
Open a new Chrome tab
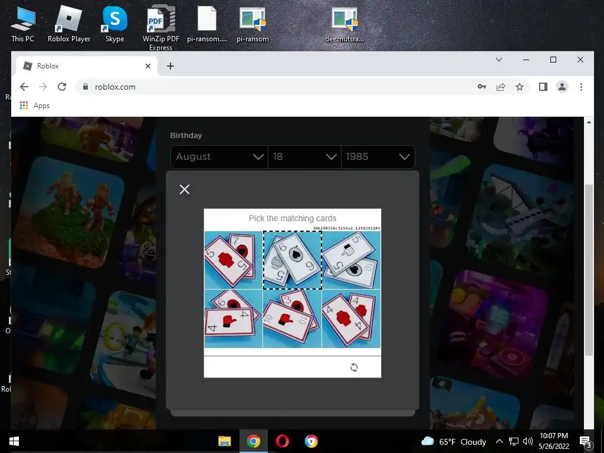point(170,66)
